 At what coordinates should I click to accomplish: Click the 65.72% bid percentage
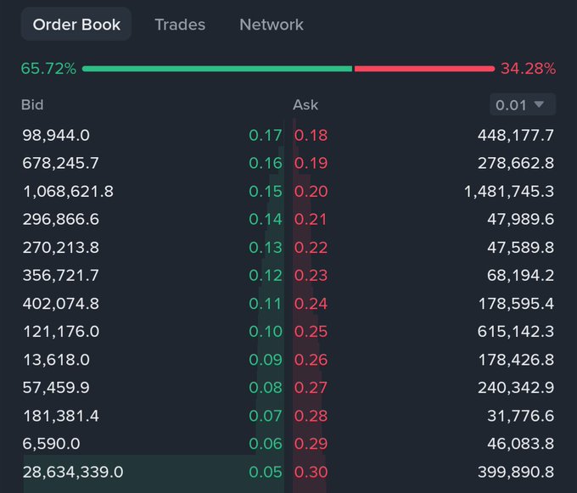click(x=48, y=69)
